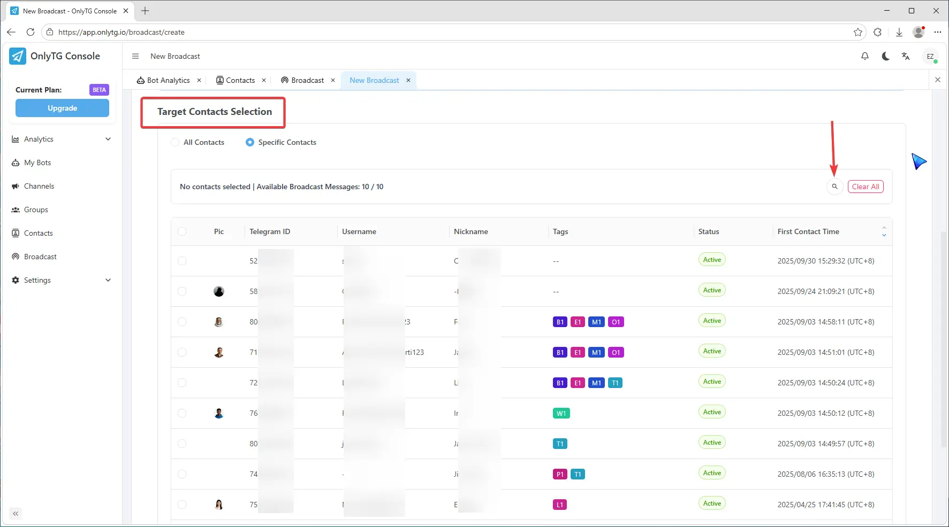Image resolution: width=949 pixels, height=527 pixels.
Task: Open the language translation icon
Action: [906, 56]
